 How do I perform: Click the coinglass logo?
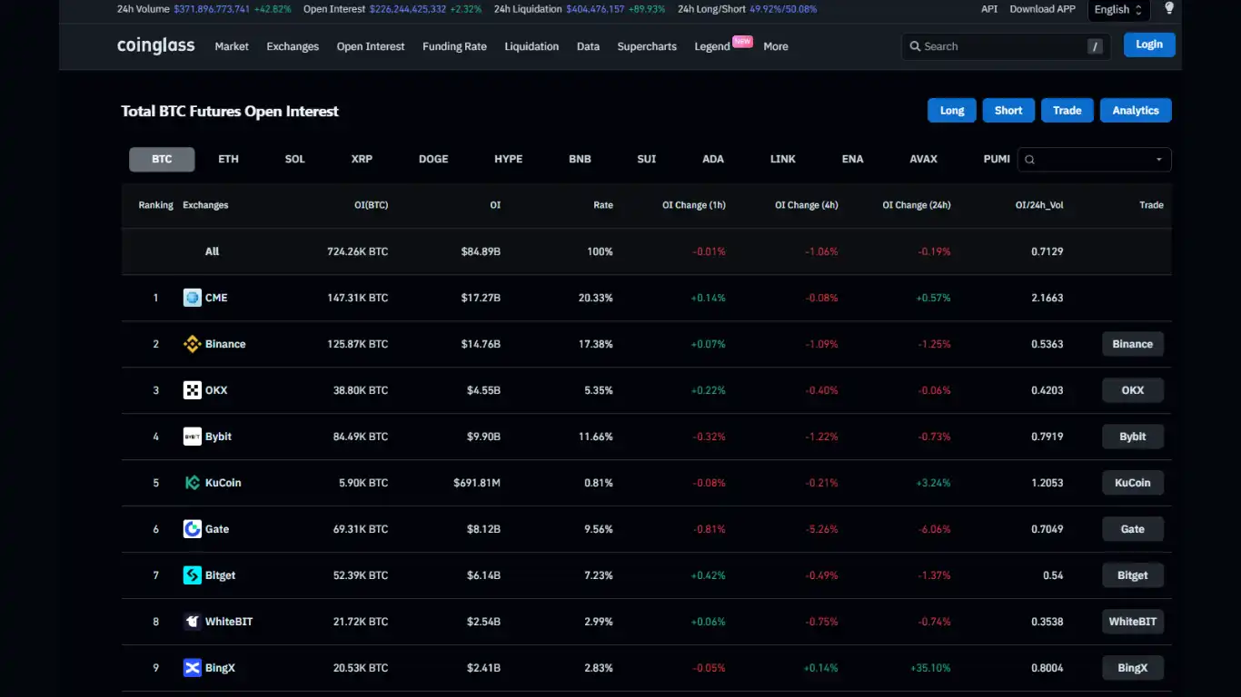click(x=155, y=46)
